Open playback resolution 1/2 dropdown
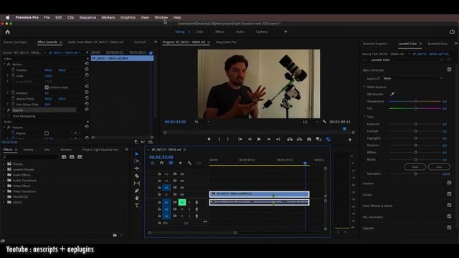 [x=310, y=122]
